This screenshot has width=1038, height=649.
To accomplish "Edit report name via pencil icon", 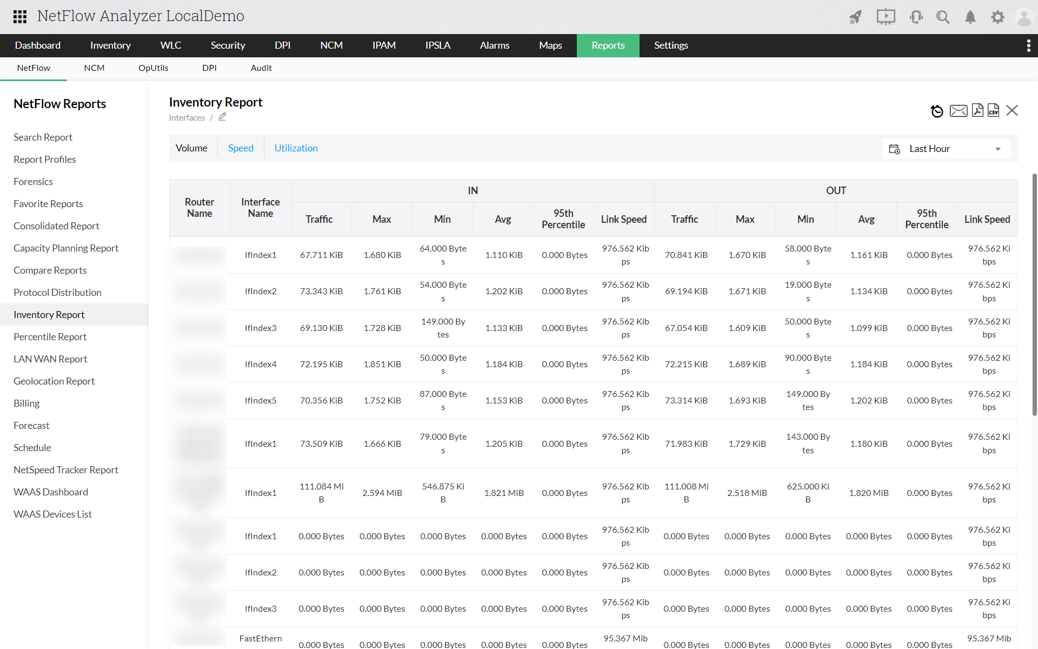I will (222, 117).
